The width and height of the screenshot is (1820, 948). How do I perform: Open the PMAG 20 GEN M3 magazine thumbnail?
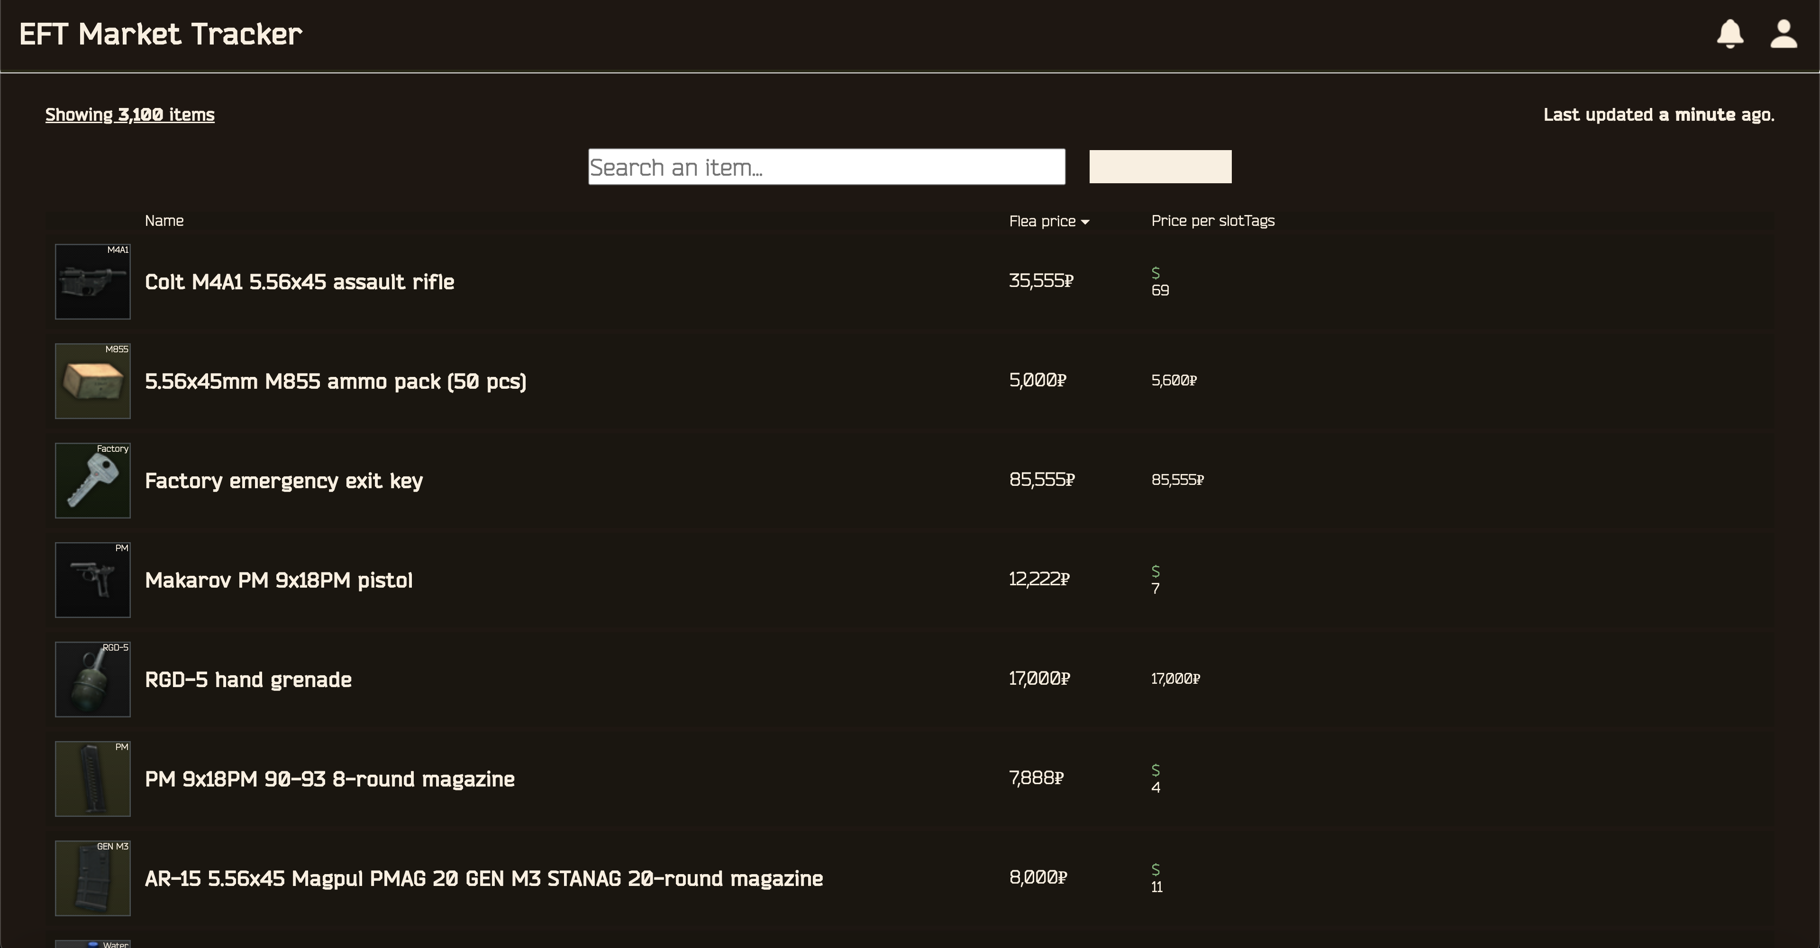[92, 879]
